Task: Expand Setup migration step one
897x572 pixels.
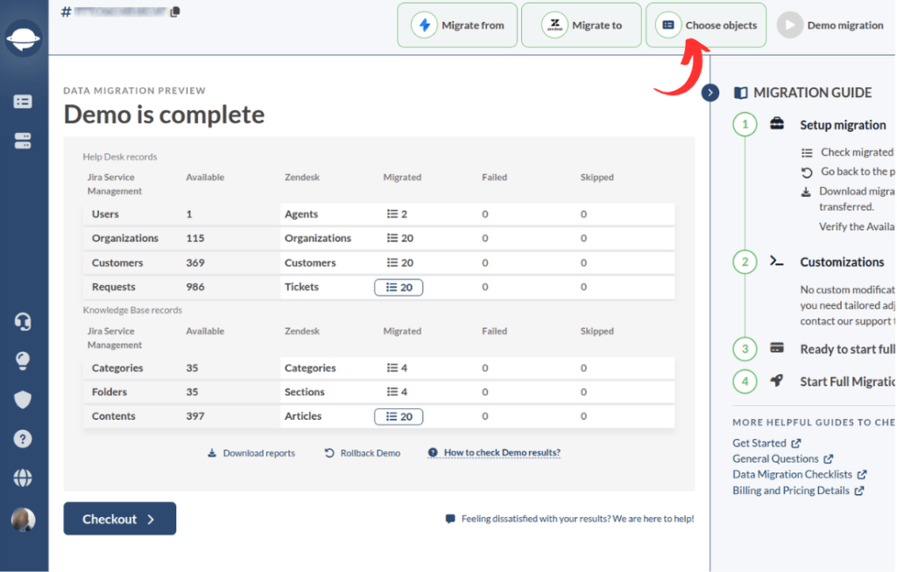Action: click(x=843, y=125)
